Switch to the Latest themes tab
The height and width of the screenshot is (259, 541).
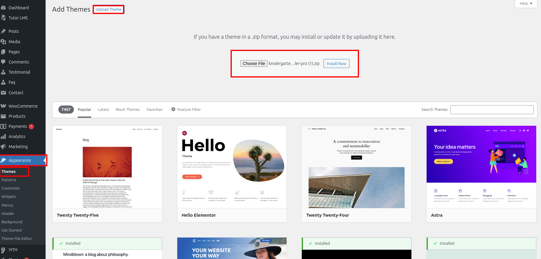tap(103, 110)
